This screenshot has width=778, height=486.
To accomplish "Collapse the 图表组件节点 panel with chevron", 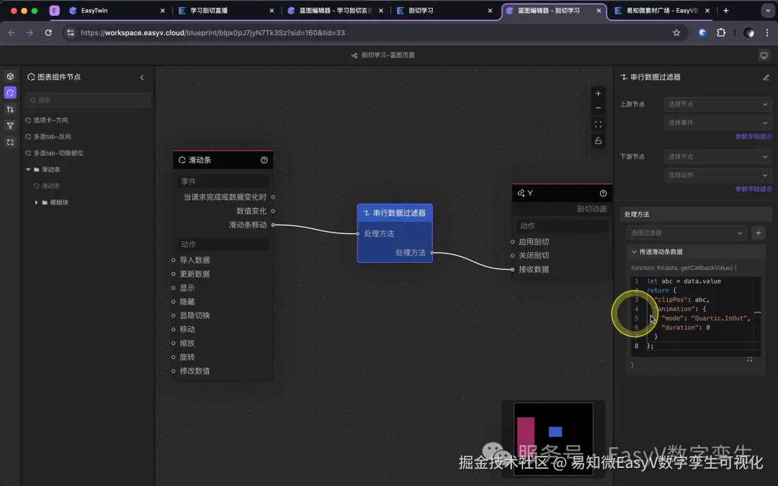I will pos(142,77).
